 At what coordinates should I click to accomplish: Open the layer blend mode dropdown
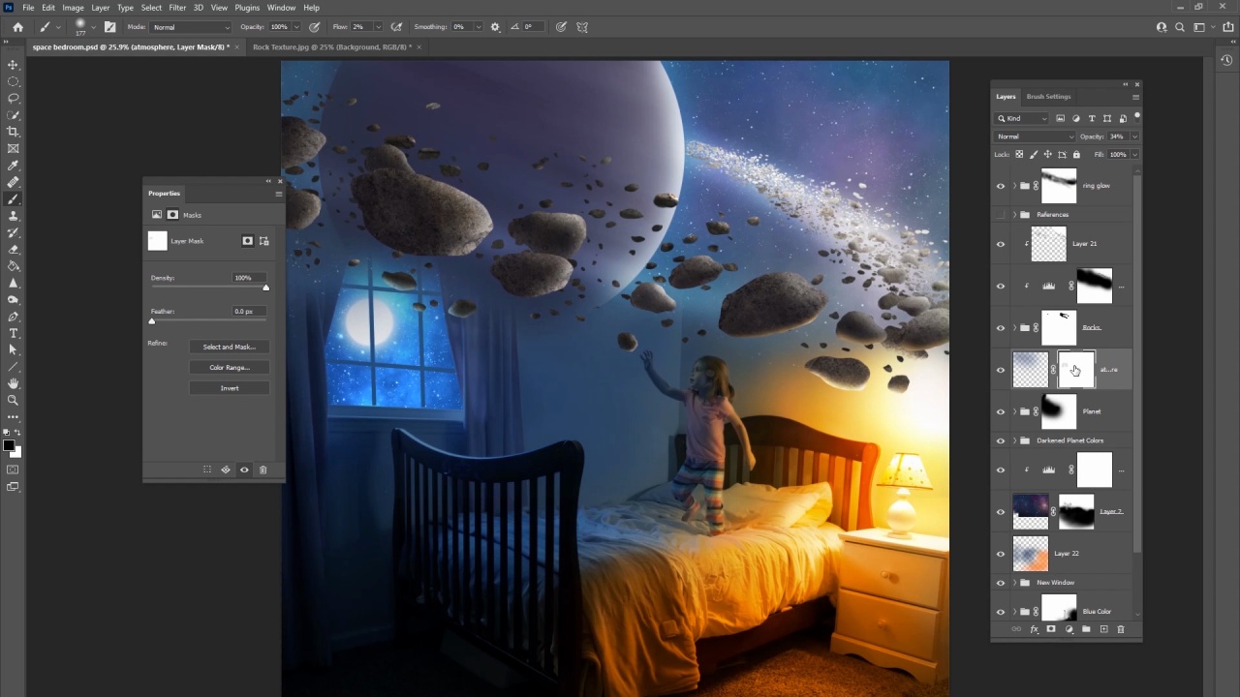click(x=1035, y=136)
